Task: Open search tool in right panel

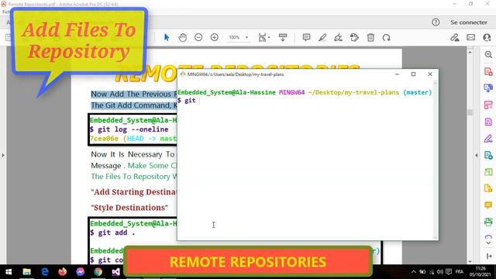Action: [488, 54]
